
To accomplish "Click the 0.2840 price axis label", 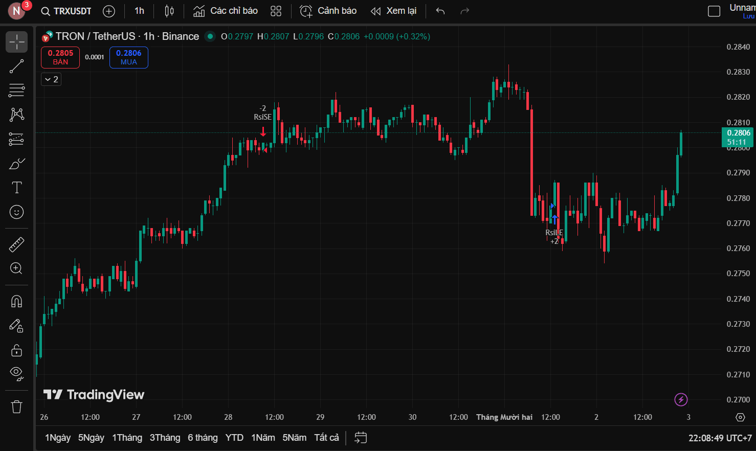I will 738,47.
